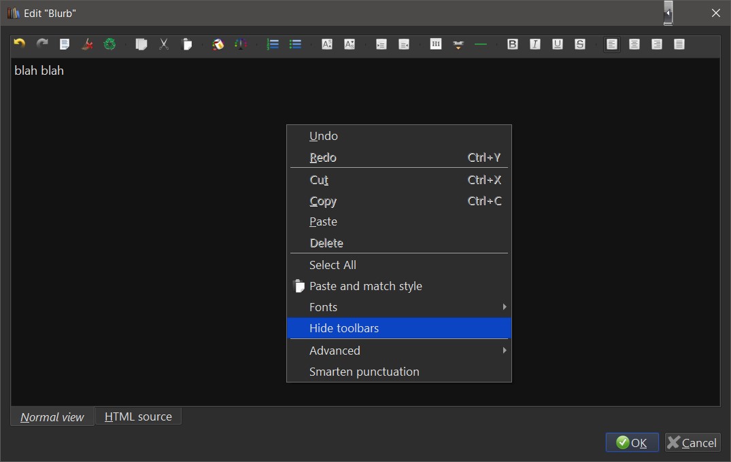Screen dimensions: 731x462
Task: Switch to the HTML source tab
Action: (x=138, y=416)
